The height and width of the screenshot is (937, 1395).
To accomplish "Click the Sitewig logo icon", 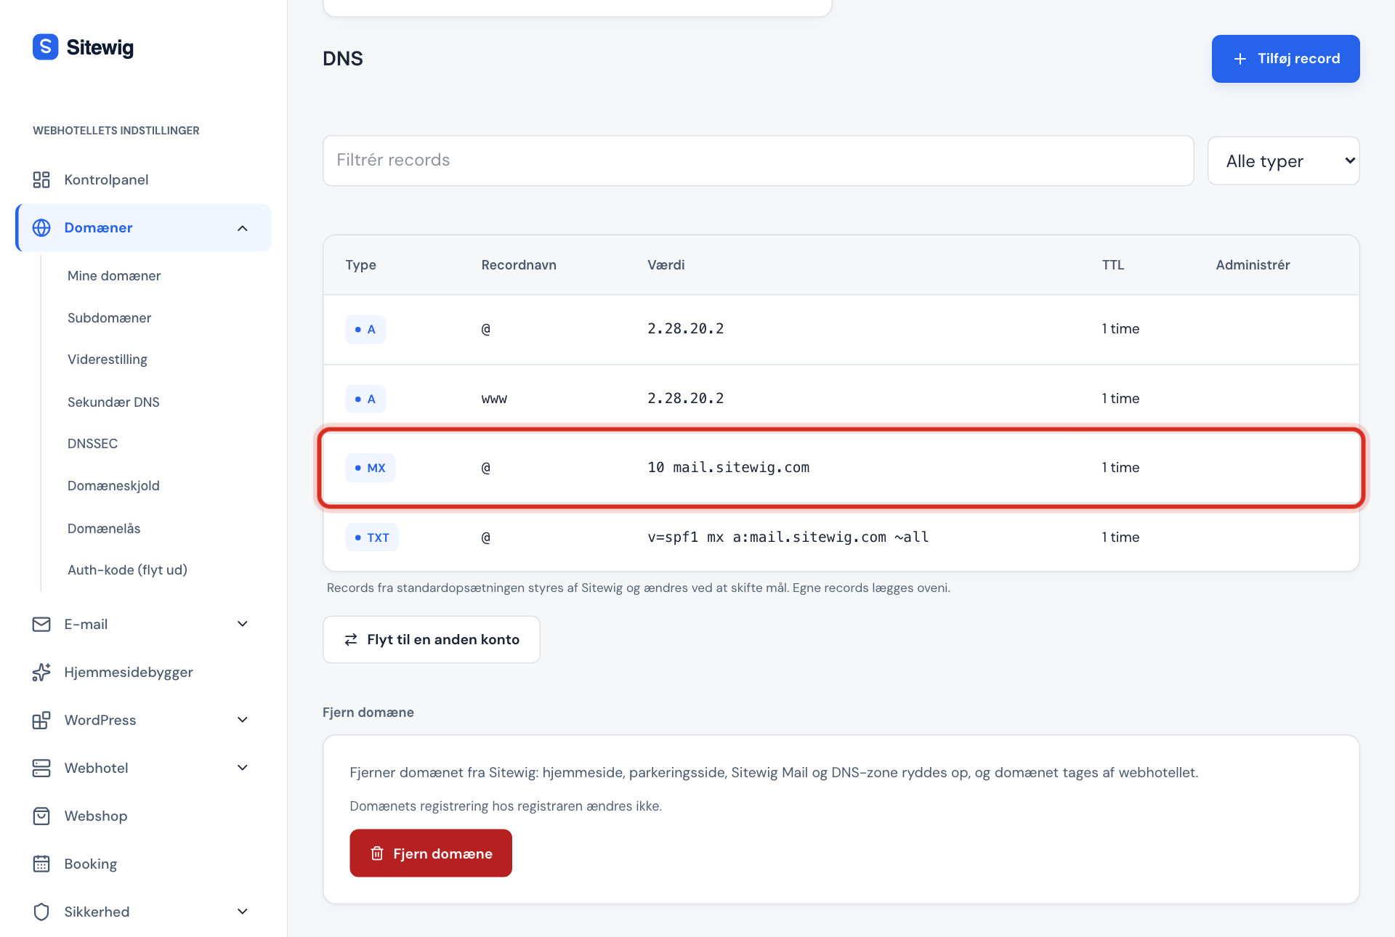I will pos(45,47).
